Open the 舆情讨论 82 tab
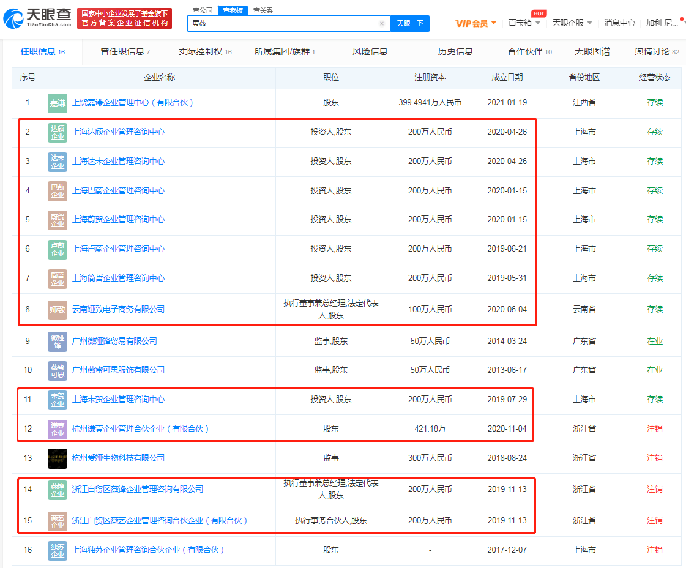 pos(657,52)
